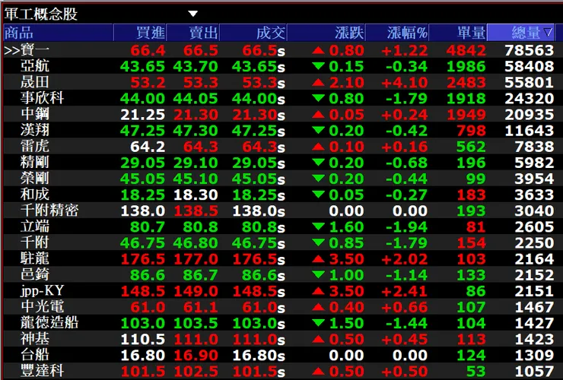
Task: Click 台船 ask price 16.90
Action: 196,355
